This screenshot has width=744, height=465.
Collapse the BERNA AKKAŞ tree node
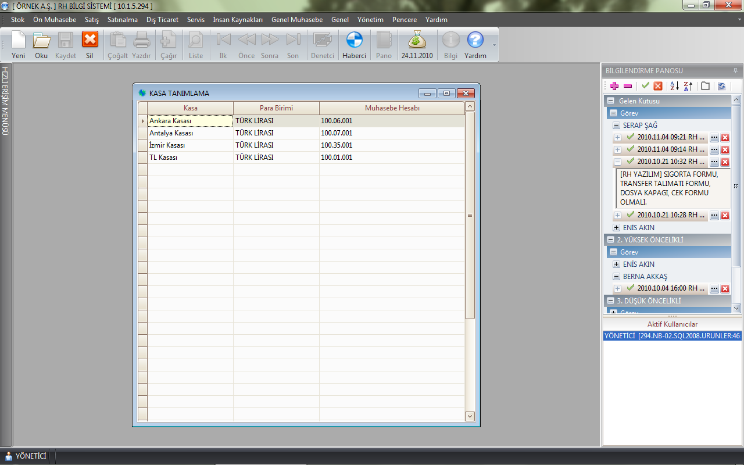coord(616,277)
